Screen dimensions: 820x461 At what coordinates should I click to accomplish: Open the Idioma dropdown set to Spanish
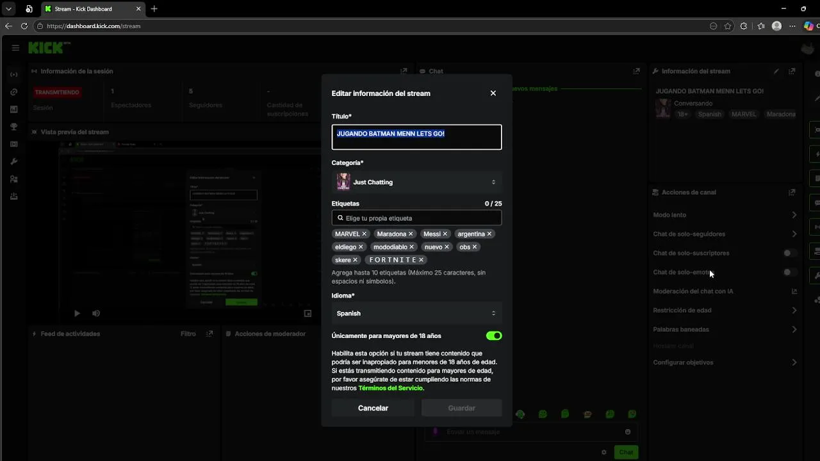tap(416, 313)
